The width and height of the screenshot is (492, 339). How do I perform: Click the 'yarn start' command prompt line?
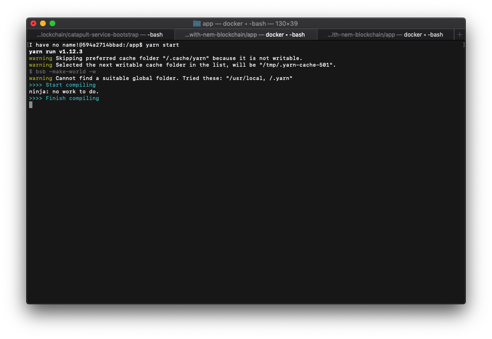104,45
